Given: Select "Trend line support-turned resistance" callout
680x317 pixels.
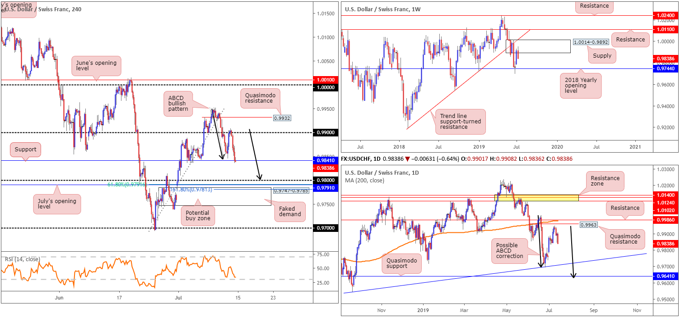Looking at the screenshot, I should 461,121.
